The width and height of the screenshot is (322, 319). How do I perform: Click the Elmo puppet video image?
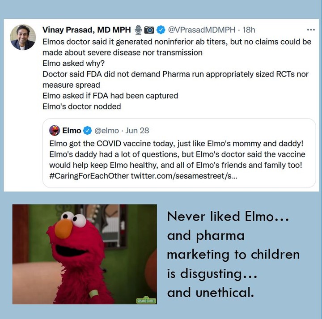click(x=84, y=254)
